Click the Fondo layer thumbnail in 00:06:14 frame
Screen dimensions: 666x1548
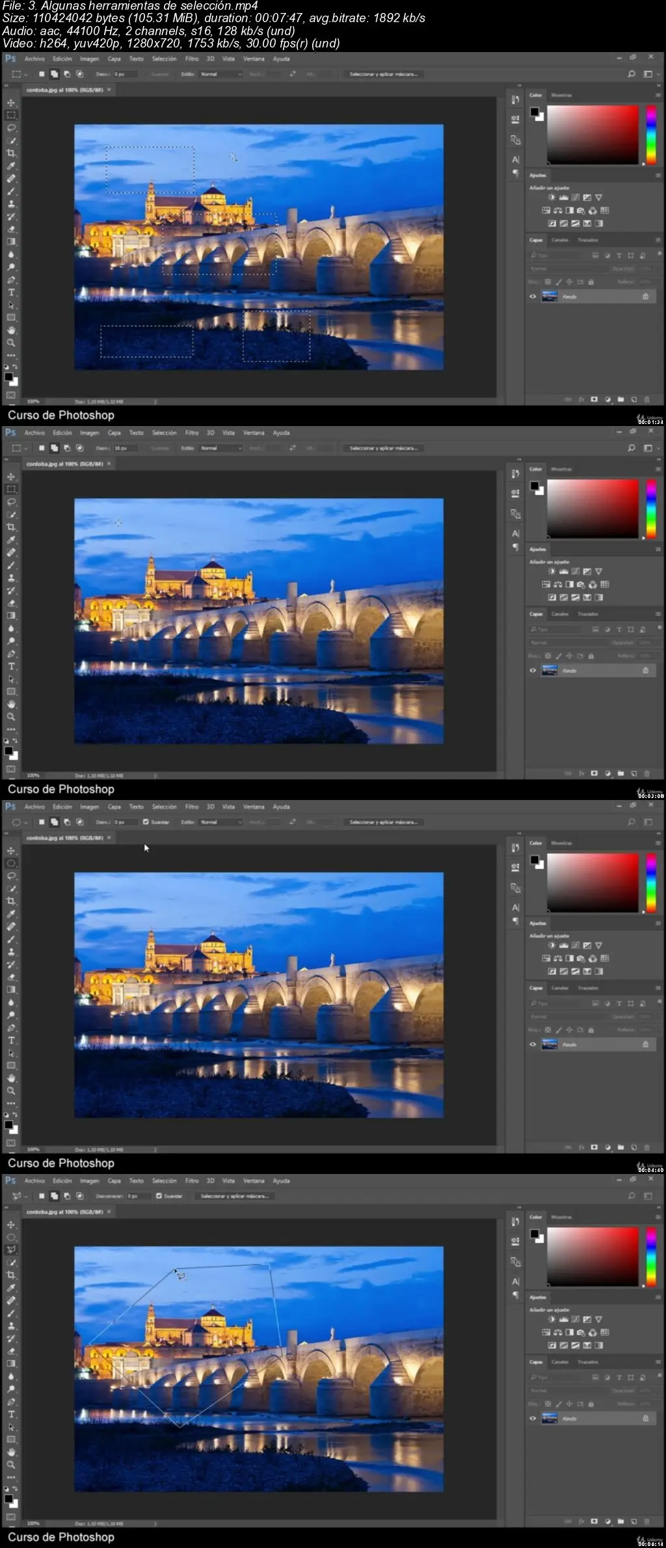(x=550, y=1419)
